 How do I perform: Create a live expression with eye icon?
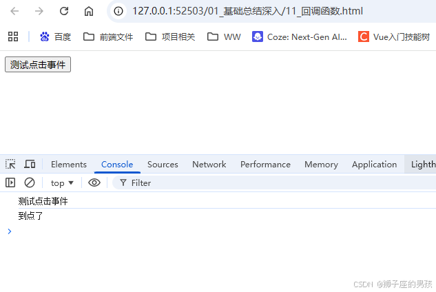[x=94, y=182]
